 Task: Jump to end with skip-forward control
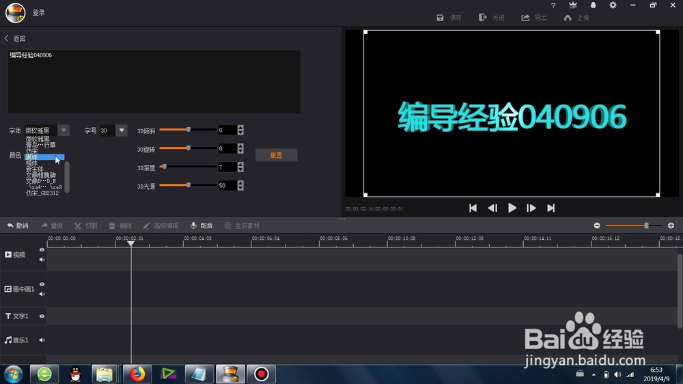(x=551, y=208)
